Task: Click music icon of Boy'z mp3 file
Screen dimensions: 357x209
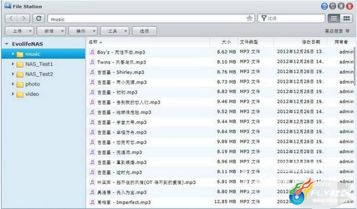Action: [92, 52]
